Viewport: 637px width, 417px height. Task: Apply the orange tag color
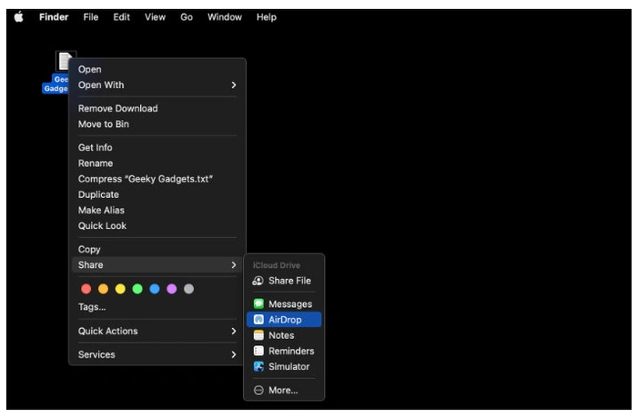(103, 289)
